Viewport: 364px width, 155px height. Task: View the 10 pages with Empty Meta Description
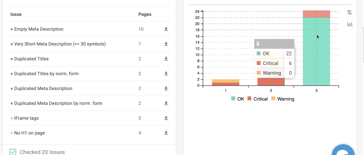tap(141, 29)
